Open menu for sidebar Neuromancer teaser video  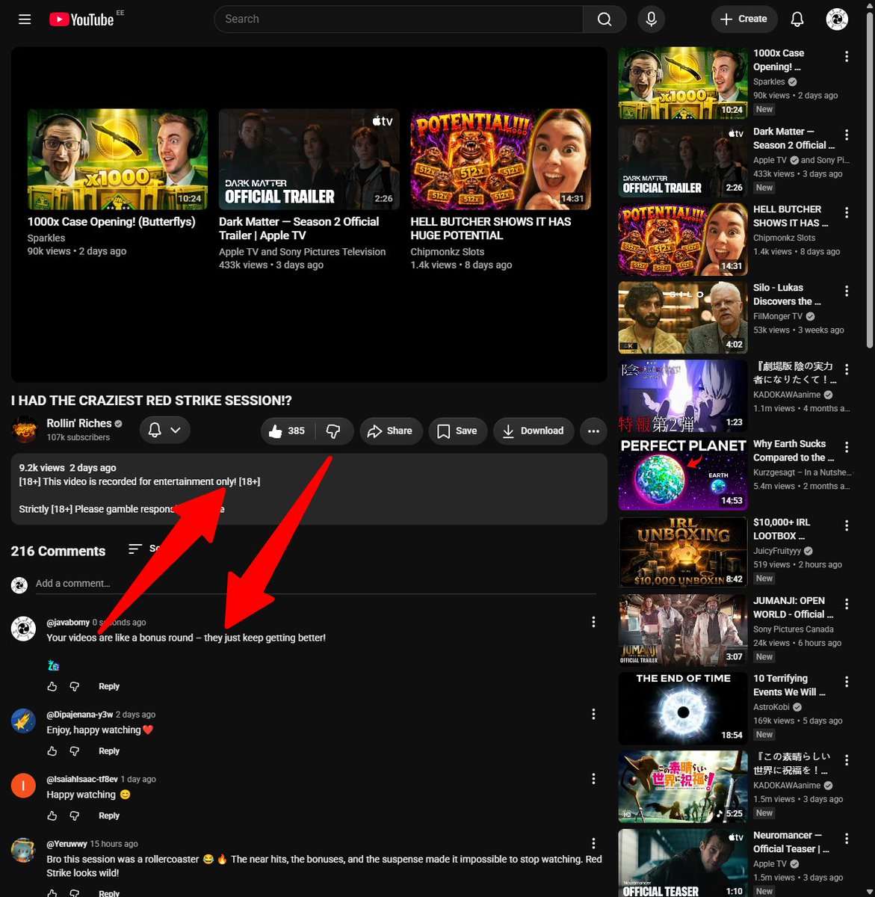click(847, 839)
